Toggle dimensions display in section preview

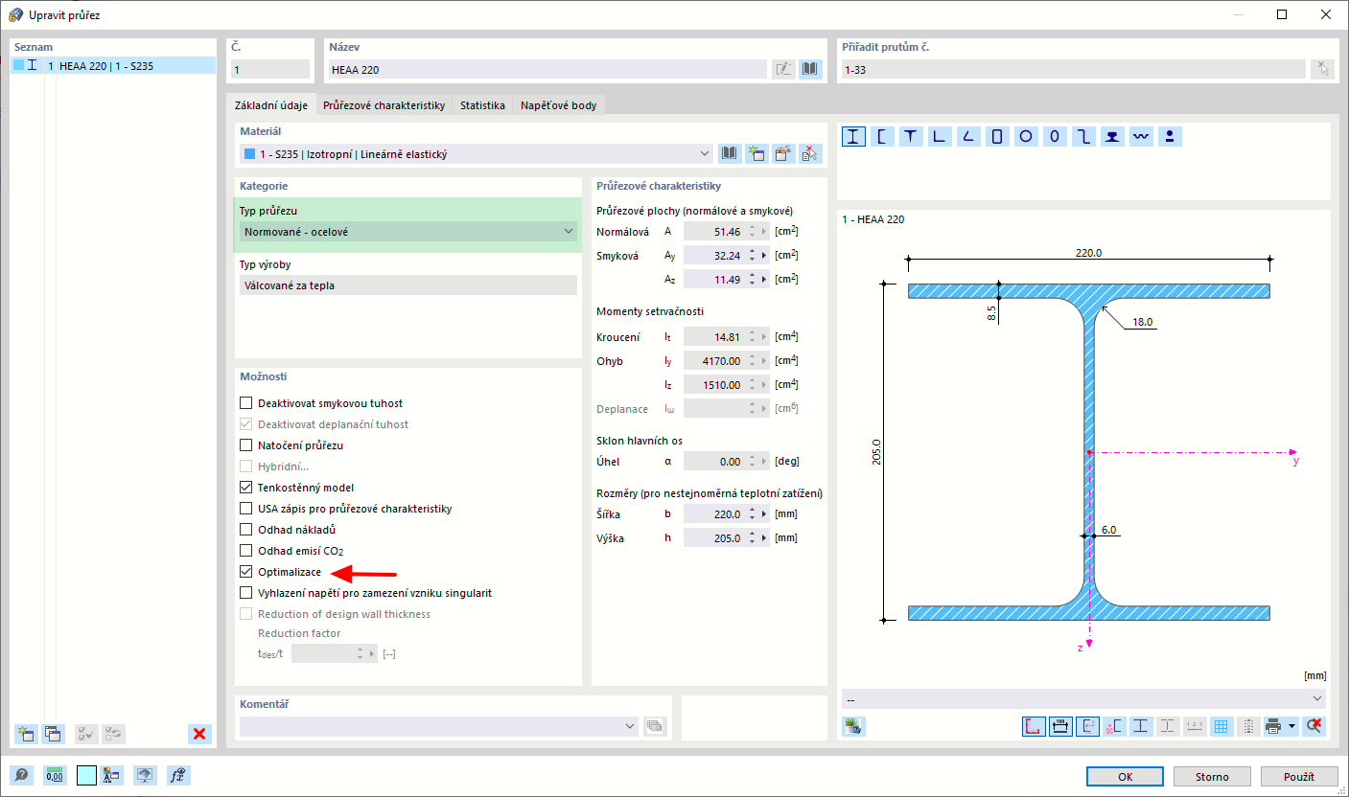[x=1060, y=726]
